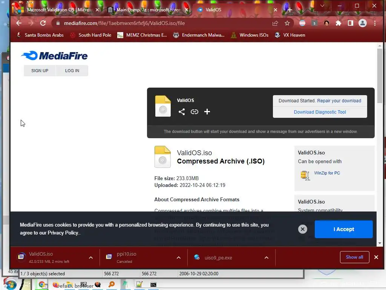
Task: Open VX Heaven bookmark
Action: tap(290, 35)
